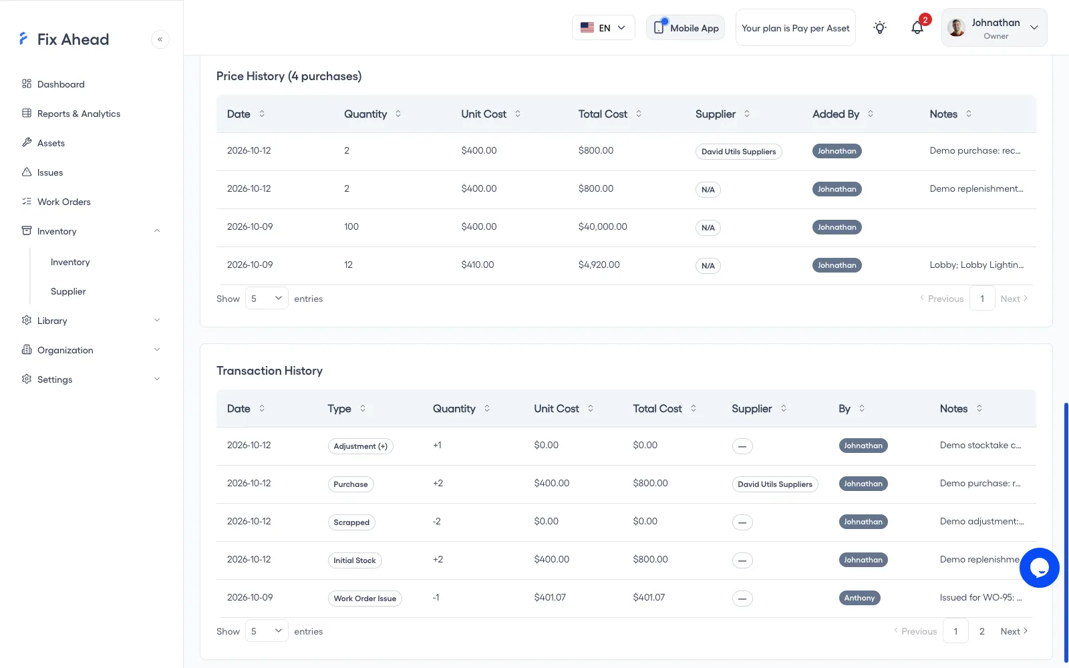
Task: Open the notifications bell
Action: click(917, 27)
